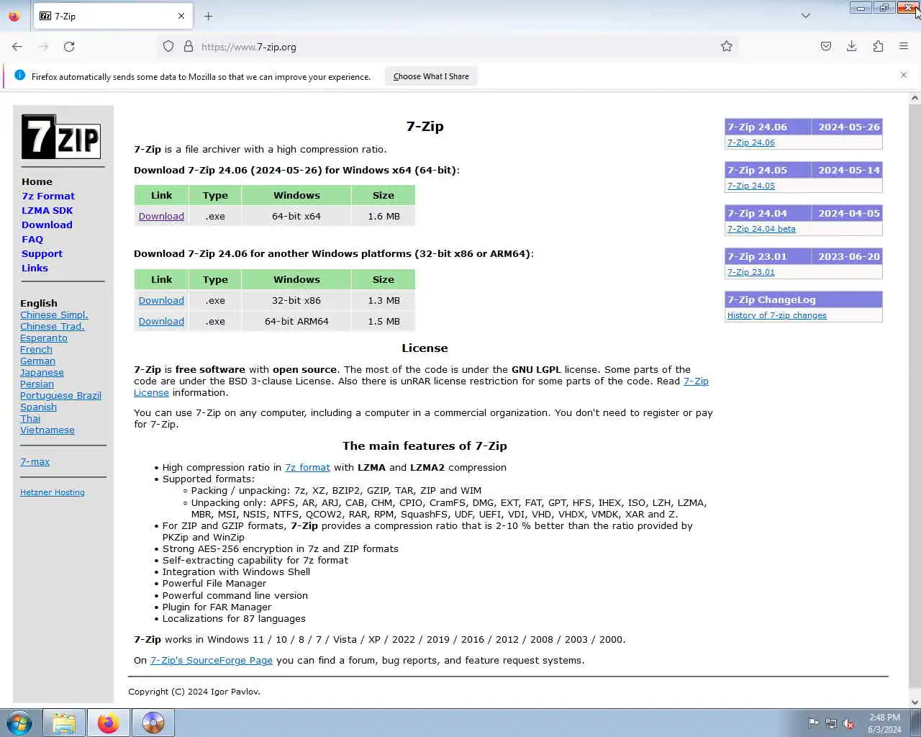Screen dimensions: 921x737
Task: Switch language to Chinese Simpl.
Action: [54, 315]
